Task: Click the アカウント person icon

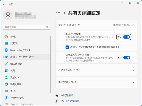Action: (6, 77)
